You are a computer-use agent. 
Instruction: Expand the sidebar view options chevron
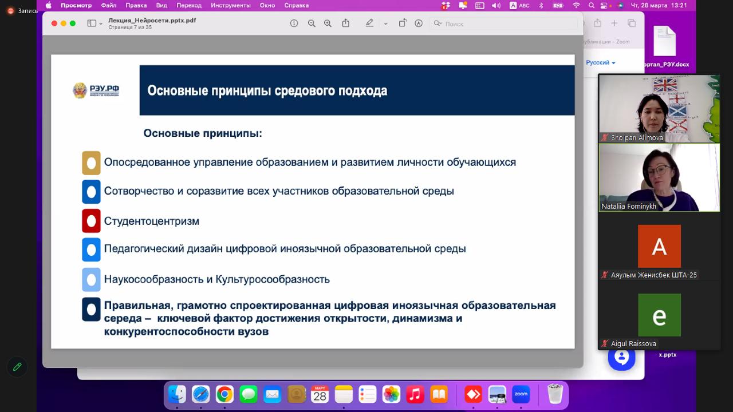tap(101, 23)
